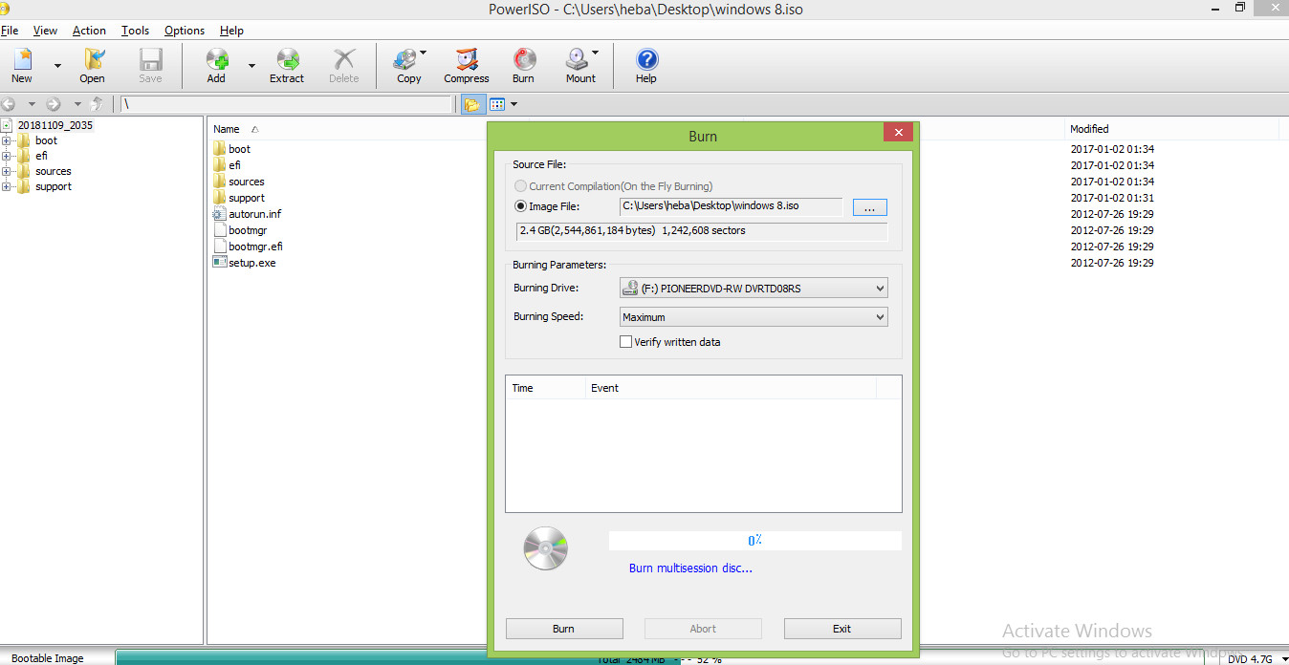
Task: Click the up one level icon
Action: point(97,104)
